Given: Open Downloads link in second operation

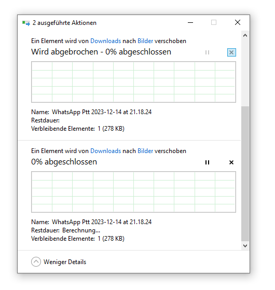Looking at the screenshot, I should point(105,151).
